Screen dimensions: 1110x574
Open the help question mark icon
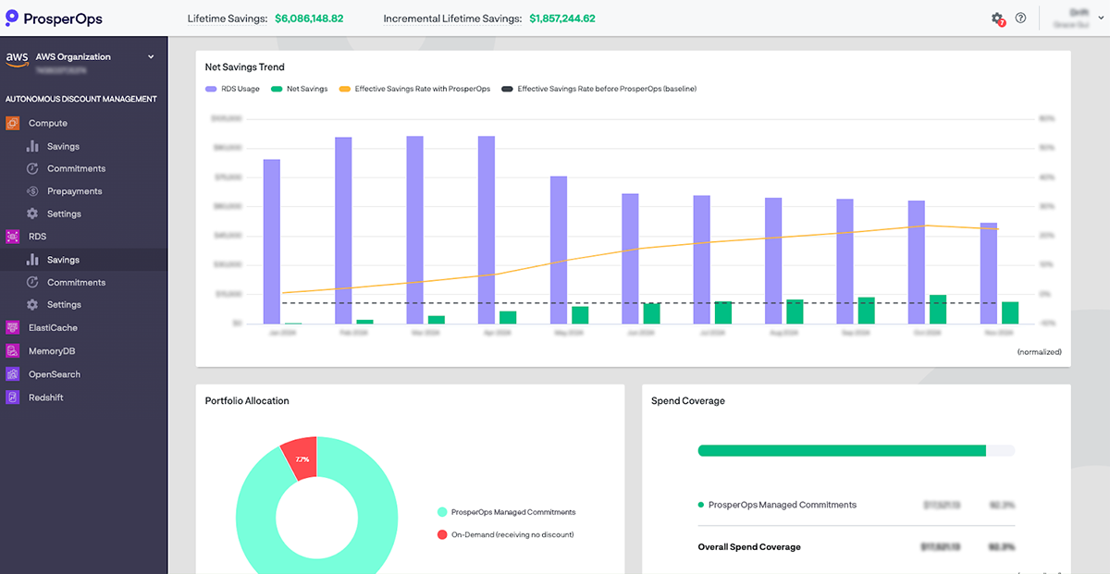tap(1020, 18)
